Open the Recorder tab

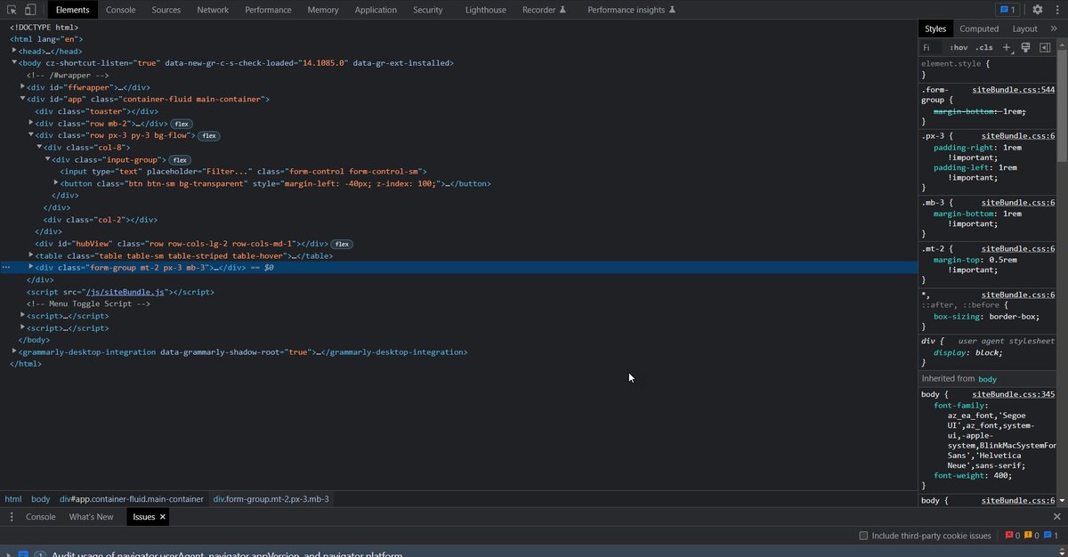[544, 10]
